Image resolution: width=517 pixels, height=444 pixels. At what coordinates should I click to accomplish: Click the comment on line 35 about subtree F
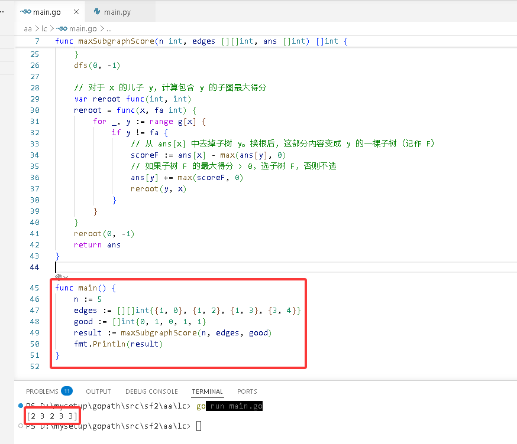(234, 166)
